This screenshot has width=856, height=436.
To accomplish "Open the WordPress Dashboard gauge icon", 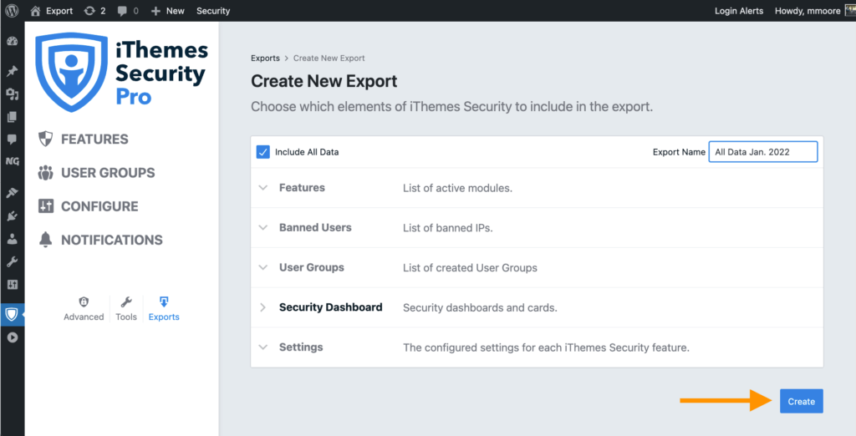I will [12, 42].
